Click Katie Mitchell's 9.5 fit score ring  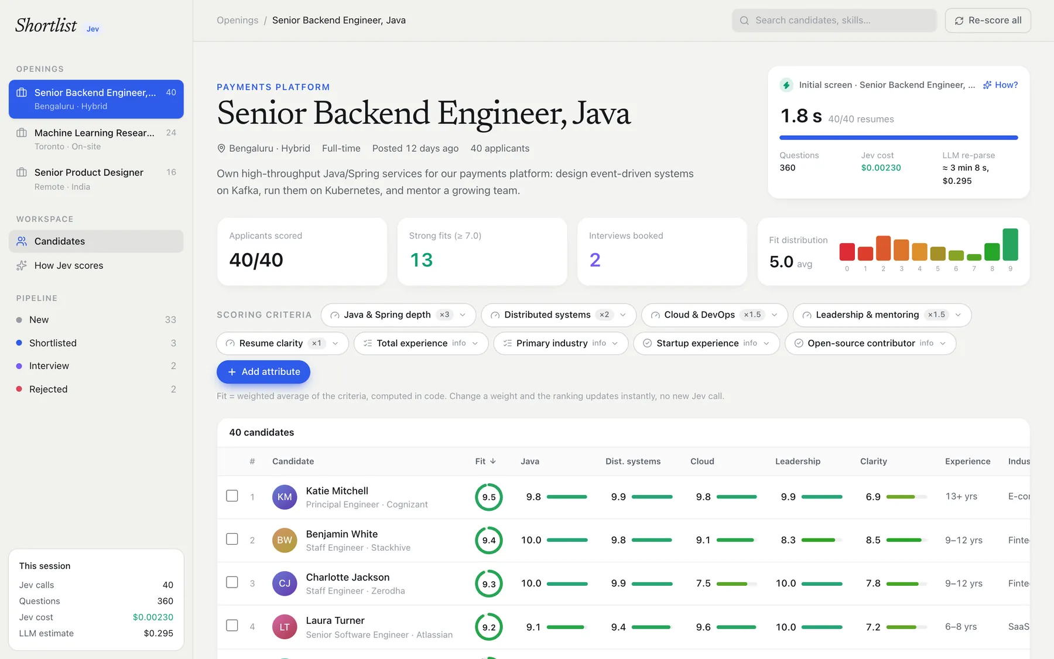[x=489, y=497]
